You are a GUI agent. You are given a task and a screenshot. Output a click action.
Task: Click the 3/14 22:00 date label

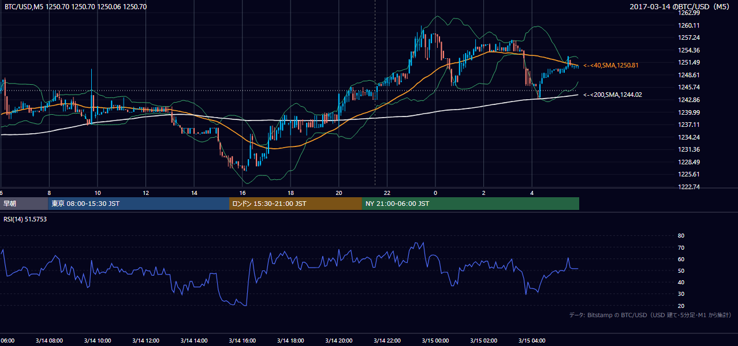point(387,341)
